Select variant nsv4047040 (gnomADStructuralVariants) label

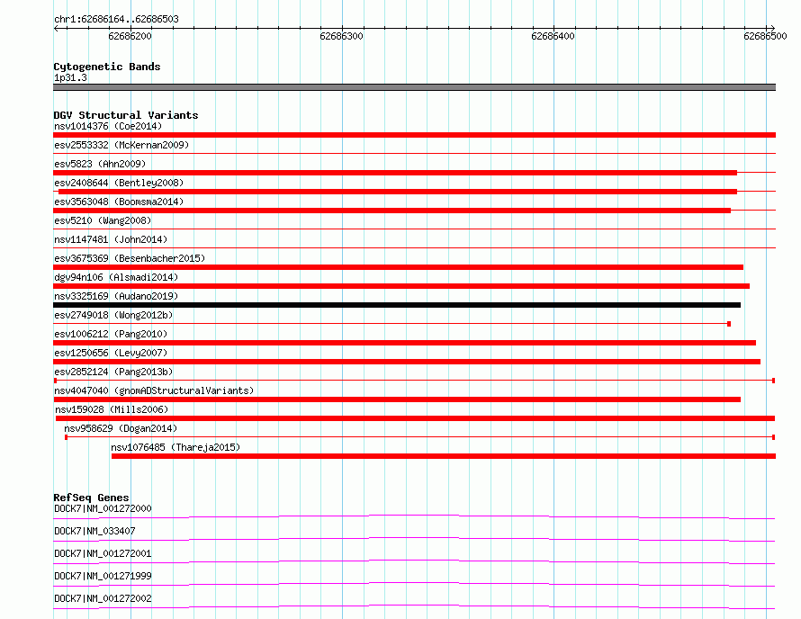point(154,390)
